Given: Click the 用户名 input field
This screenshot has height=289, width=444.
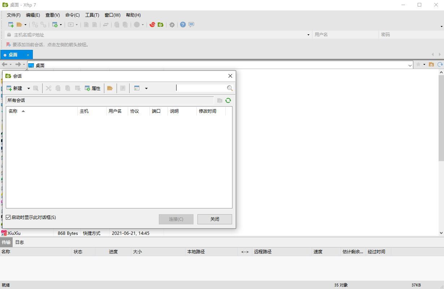Looking at the screenshot, I should point(345,35).
